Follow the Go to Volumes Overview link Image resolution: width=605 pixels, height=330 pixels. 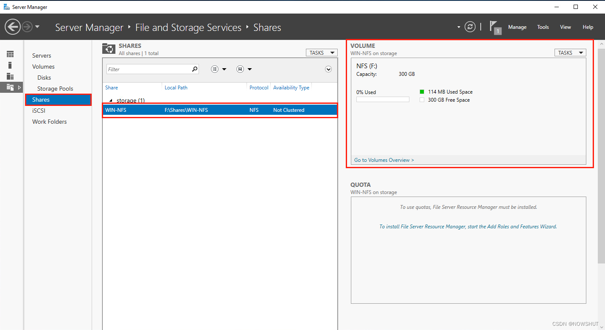point(383,160)
